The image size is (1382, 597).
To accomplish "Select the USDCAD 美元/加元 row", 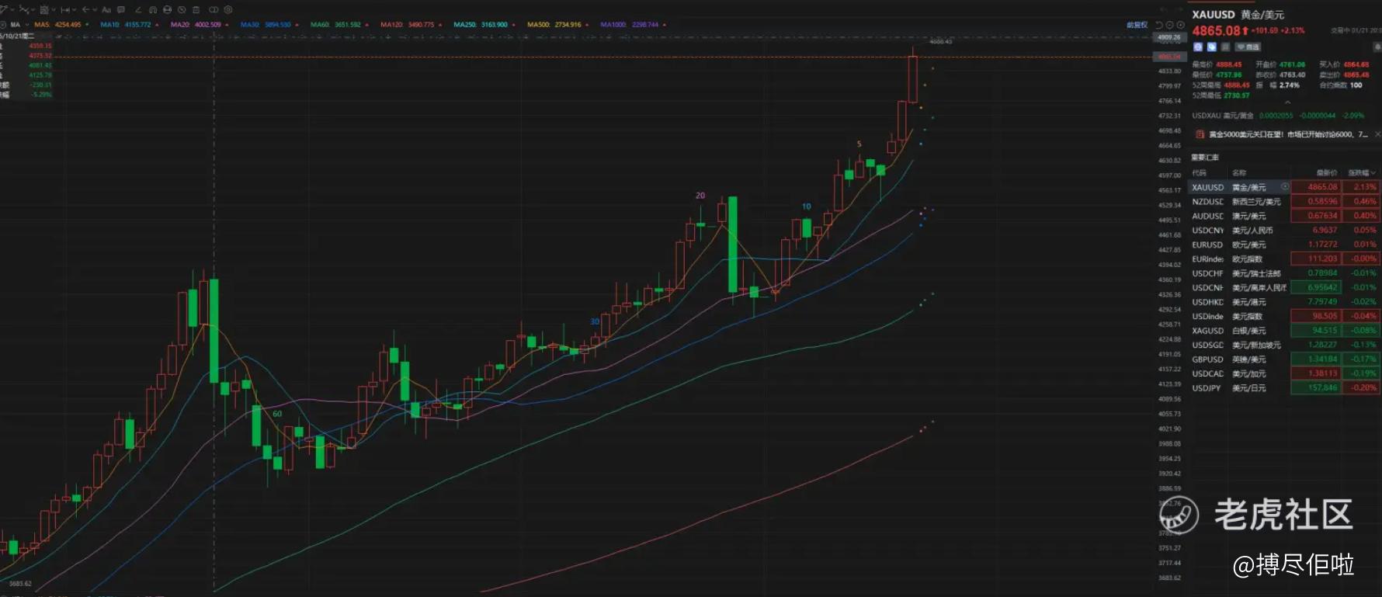I will 1284,373.
